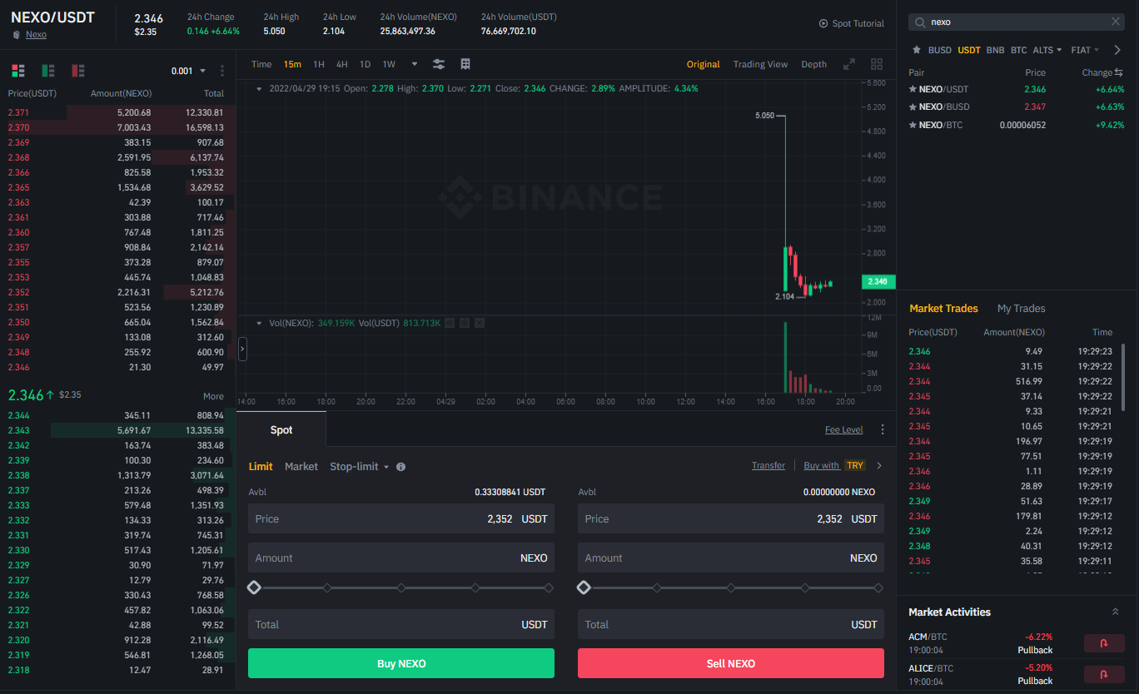Click the Buy NEXO button
Viewport: 1139px width, 694px height.
click(x=401, y=663)
